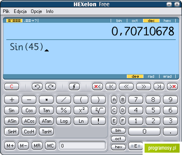
Task: Click the Sin(45) expression in the display
Action: pos(26,47)
